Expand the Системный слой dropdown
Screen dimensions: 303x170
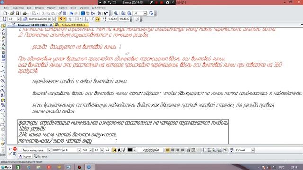54,19
